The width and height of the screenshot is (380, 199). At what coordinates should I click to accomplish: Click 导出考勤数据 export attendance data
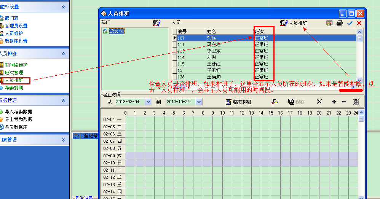[18, 119]
